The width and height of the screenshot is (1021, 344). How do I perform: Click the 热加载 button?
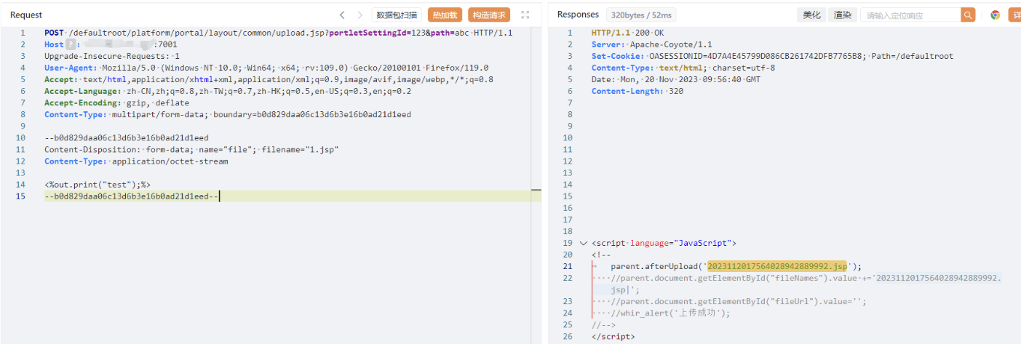click(x=445, y=15)
